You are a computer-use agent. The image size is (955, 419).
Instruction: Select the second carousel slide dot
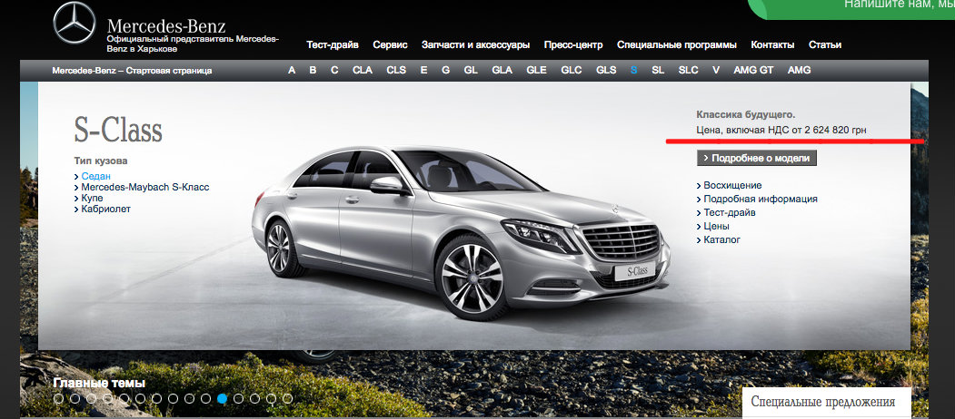pos(75,399)
